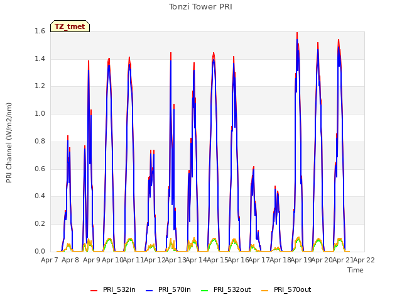The height and width of the screenshot is (302, 402).
Task: Click the 1.2 y-axis tick label
Action: [40, 86]
